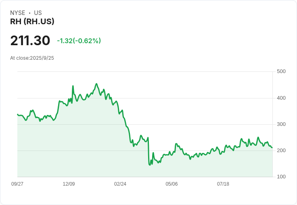Image resolution: width=297 pixels, height=205 pixels.
Task: Click the 500 y-axis label
Action: tap(281, 71)
